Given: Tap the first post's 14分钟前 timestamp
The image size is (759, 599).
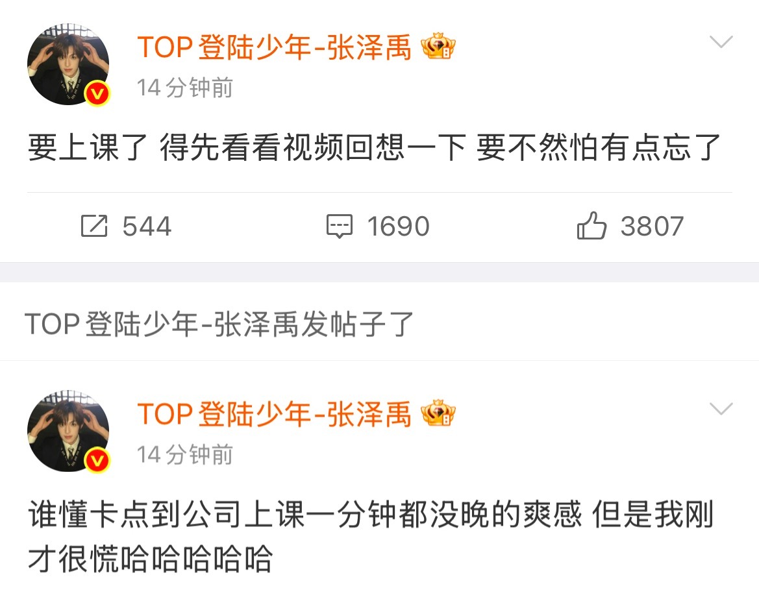Looking at the screenshot, I should [185, 88].
